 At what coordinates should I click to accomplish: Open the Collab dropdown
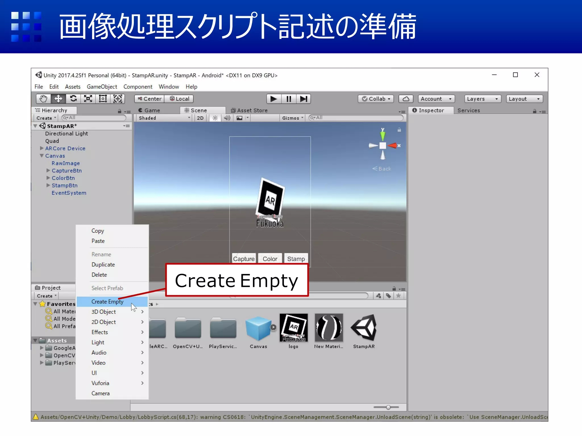click(x=376, y=99)
